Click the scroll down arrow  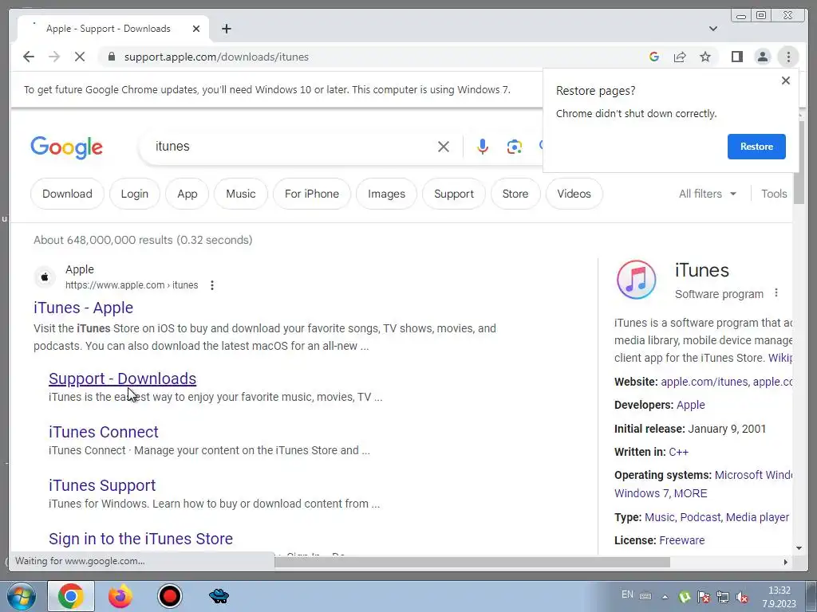click(x=799, y=548)
